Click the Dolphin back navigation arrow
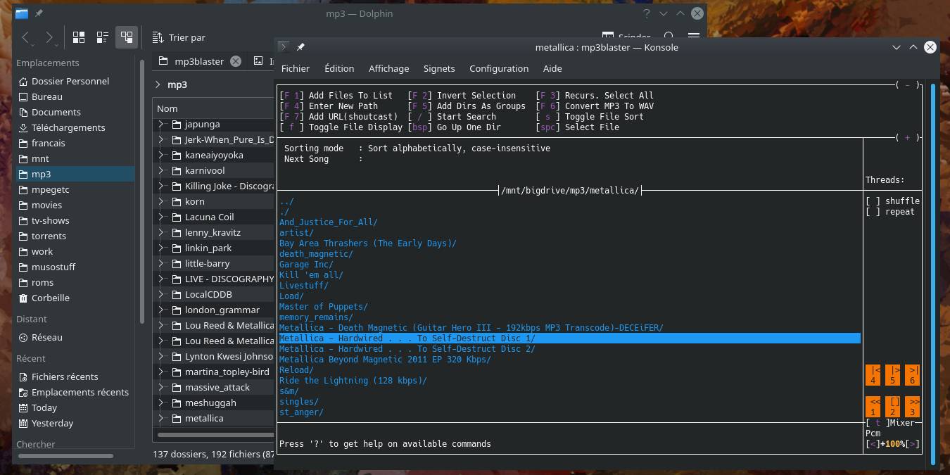Image resolution: width=950 pixels, height=475 pixels. [x=26, y=37]
